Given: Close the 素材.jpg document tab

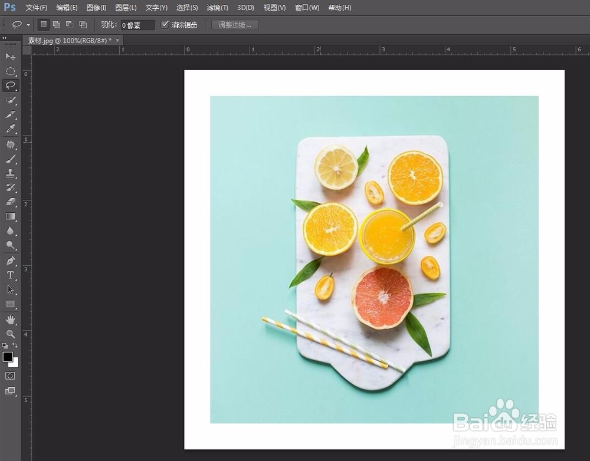Looking at the screenshot, I should [x=117, y=40].
